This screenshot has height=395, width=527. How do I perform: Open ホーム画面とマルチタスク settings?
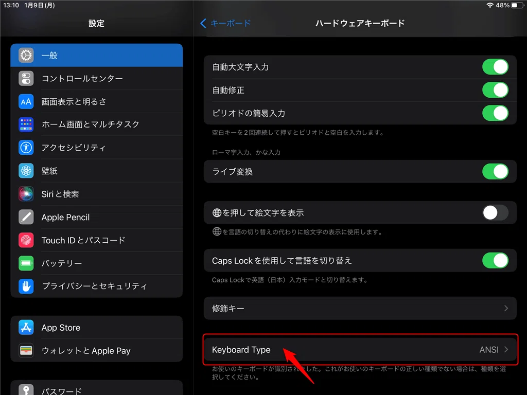click(96, 124)
